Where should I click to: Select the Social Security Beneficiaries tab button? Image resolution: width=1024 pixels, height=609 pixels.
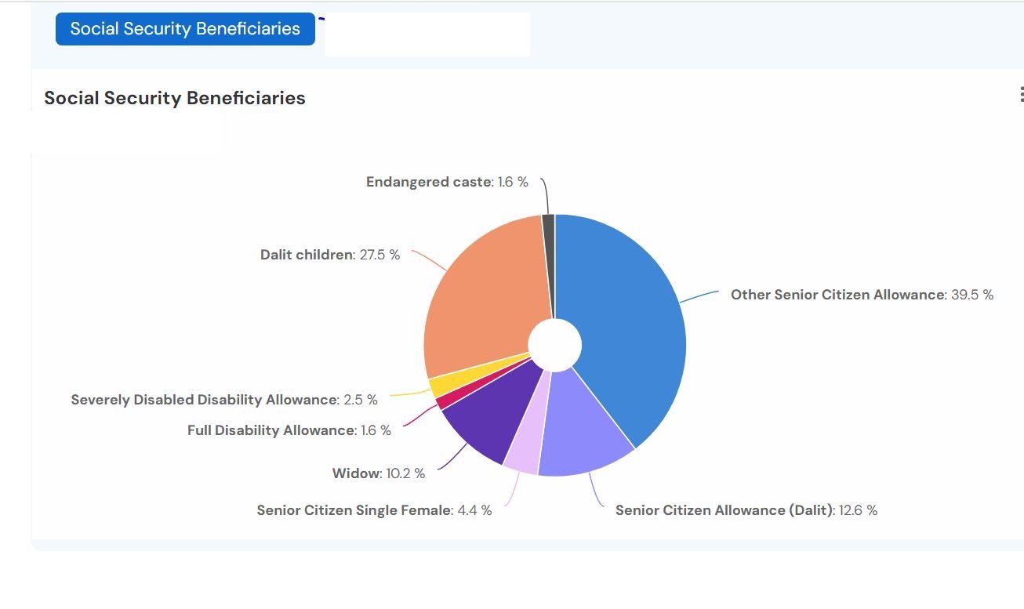(185, 29)
